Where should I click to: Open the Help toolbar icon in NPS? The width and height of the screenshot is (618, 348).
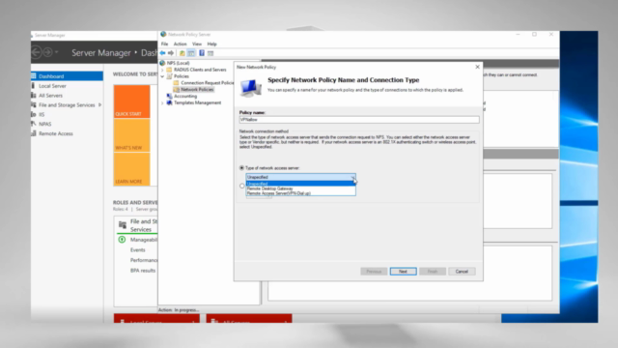click(x=202, y=53)
